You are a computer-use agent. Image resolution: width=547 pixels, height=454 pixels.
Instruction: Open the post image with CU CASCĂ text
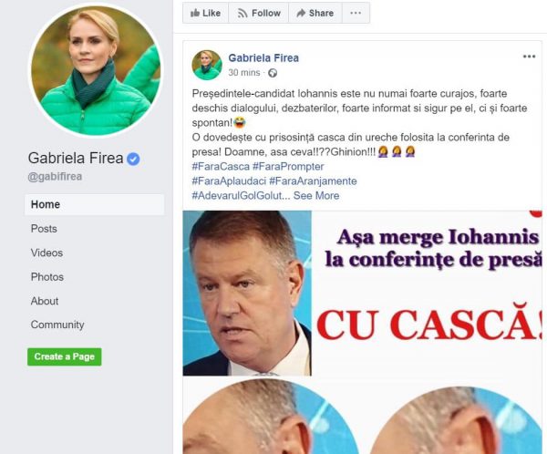tap(363, 294)
